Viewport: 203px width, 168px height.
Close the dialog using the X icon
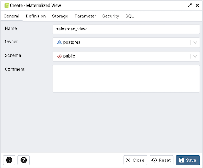coord(197,5)
